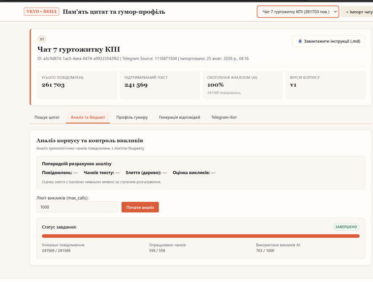Click the ЗАВЕРШЕНО status badge

click(346, 227)
